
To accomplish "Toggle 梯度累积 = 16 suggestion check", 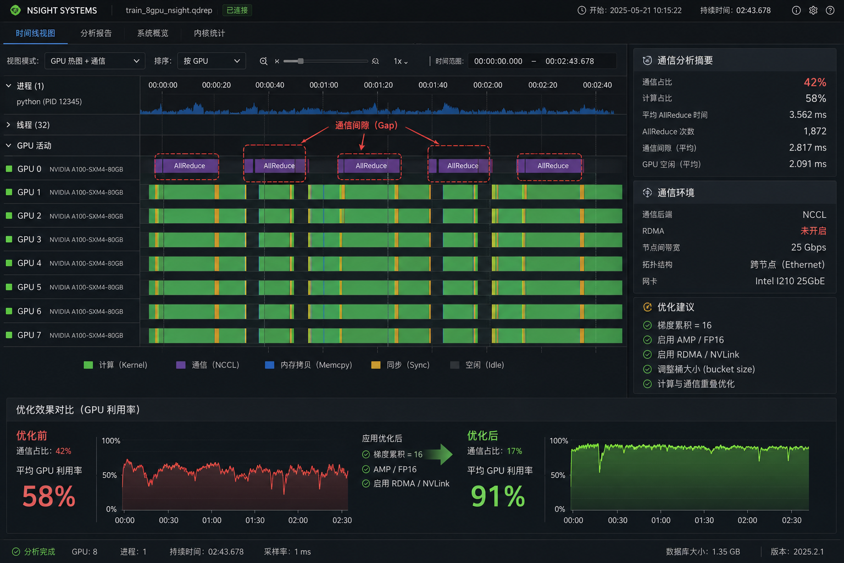I will point(647,325).
